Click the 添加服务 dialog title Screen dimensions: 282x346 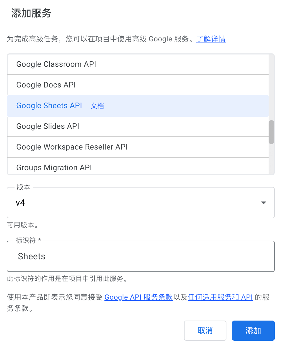tap(31, 13)
